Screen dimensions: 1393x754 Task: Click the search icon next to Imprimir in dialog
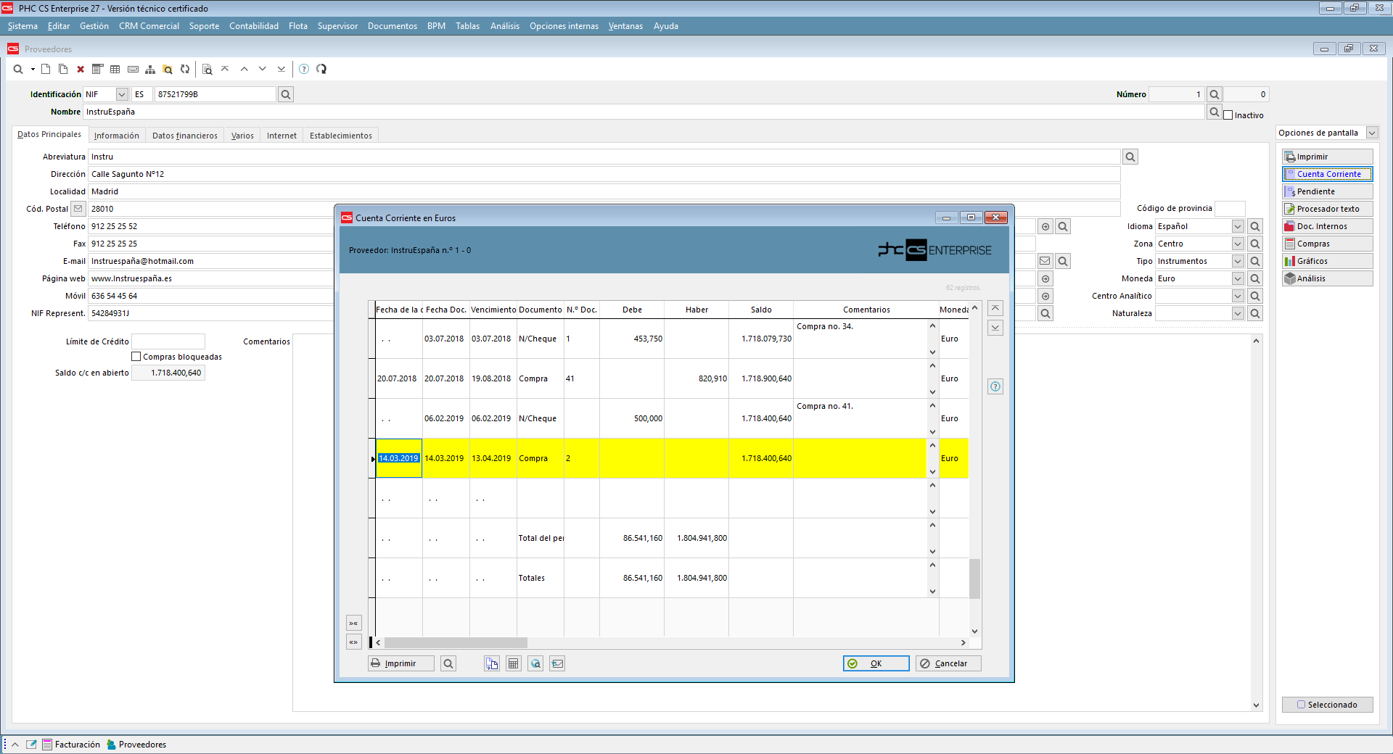coord(448,663)
